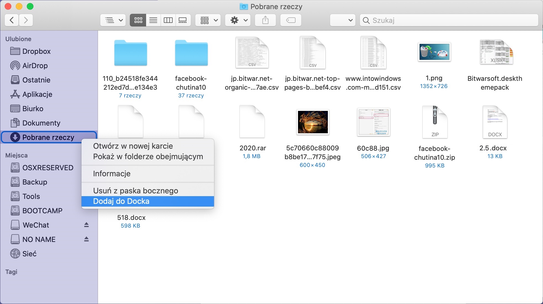This screenshot has width=543, height=304.
Task: Expand the empty dropdown beside search
Action: (x=343, y=20)
